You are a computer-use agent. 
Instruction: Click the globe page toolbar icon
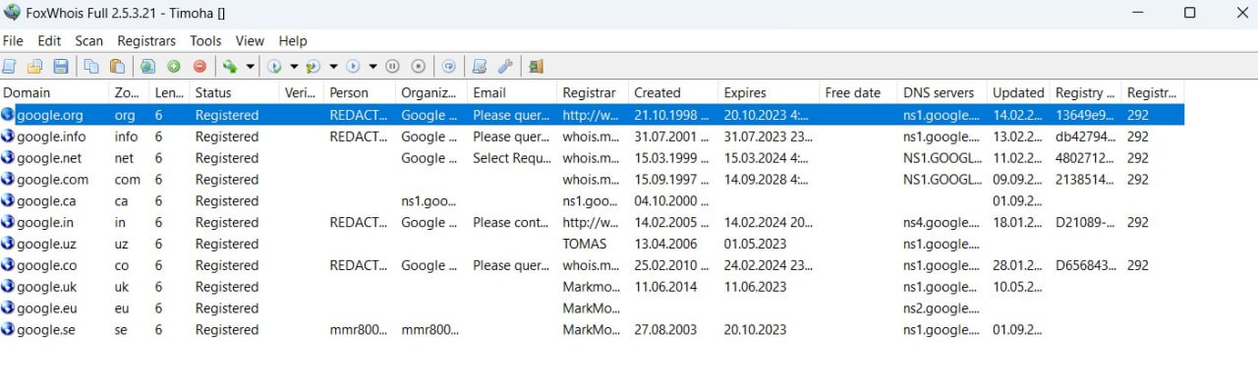click(x=147, y=67)
